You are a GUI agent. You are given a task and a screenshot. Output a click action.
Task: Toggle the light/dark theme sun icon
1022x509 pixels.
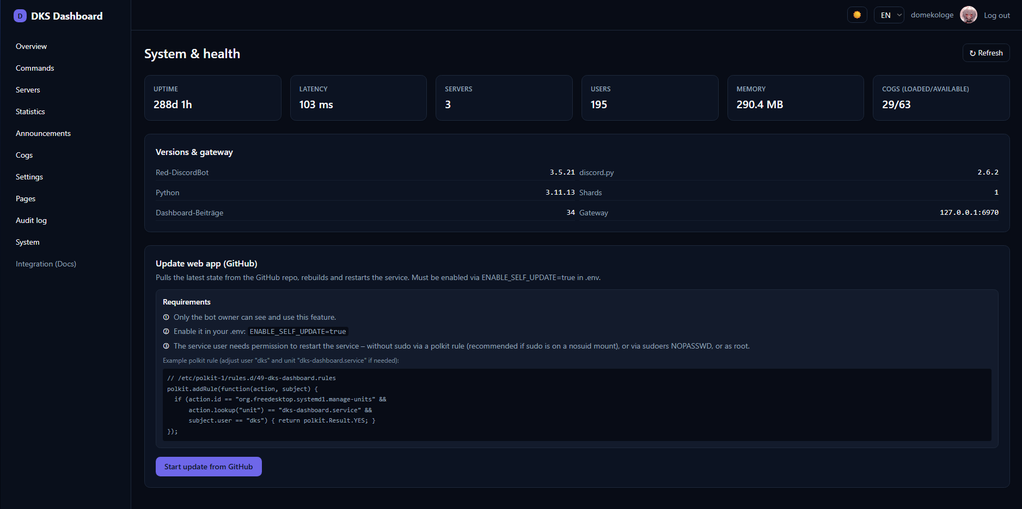click(857, 15)
